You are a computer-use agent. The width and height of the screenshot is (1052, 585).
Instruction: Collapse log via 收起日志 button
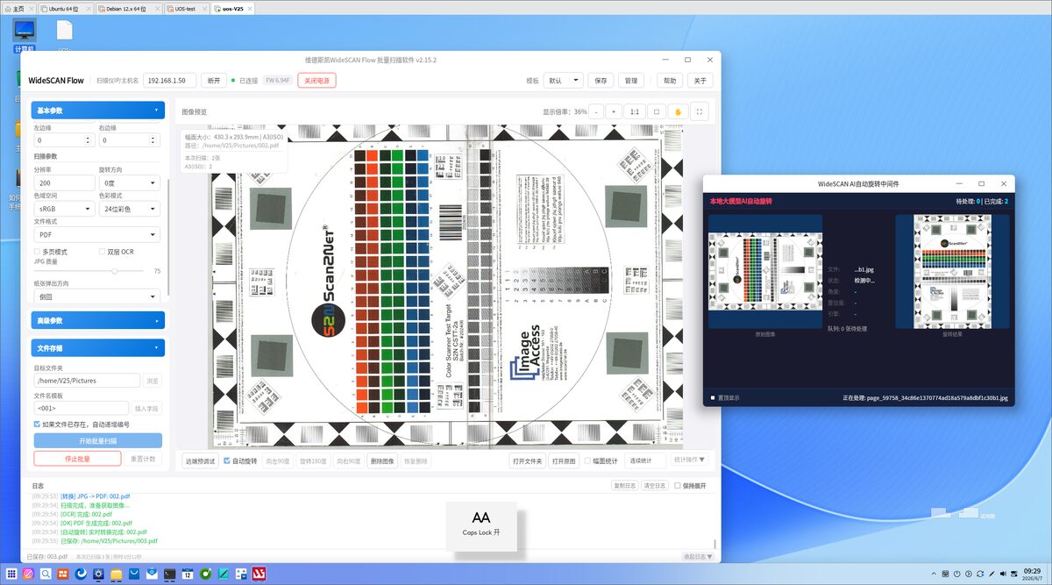point(698,556)
